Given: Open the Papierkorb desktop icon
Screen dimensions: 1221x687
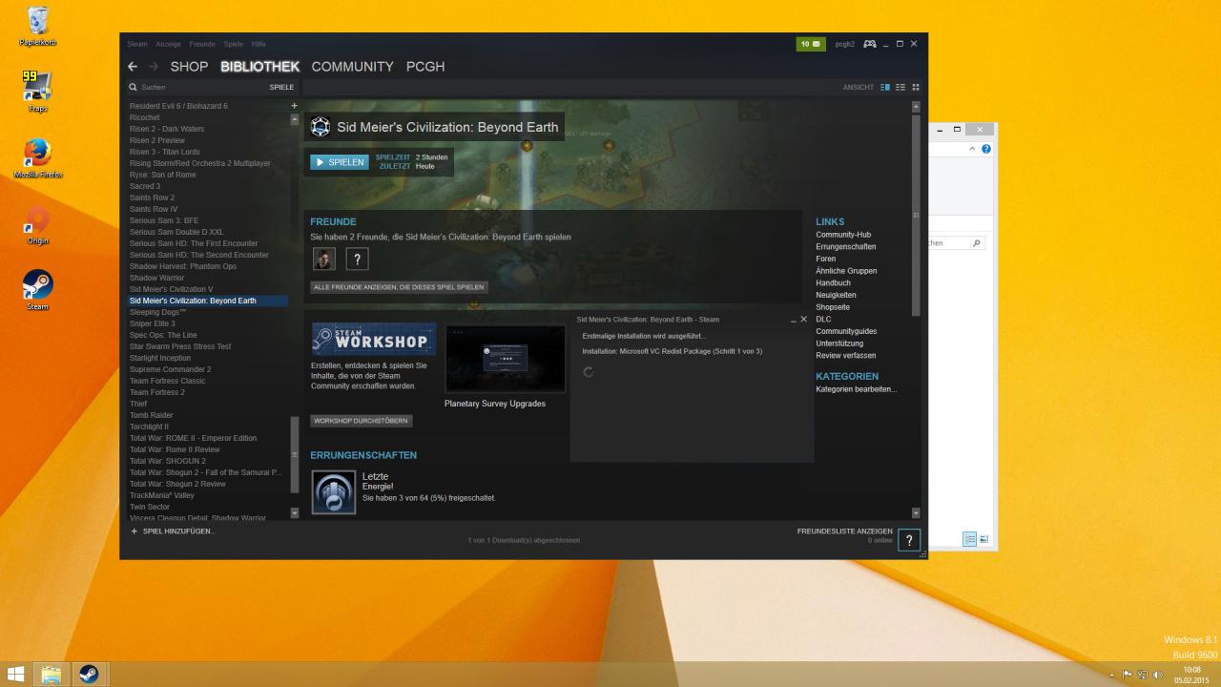Looking at the screenshot, I should tap(38, 27).
